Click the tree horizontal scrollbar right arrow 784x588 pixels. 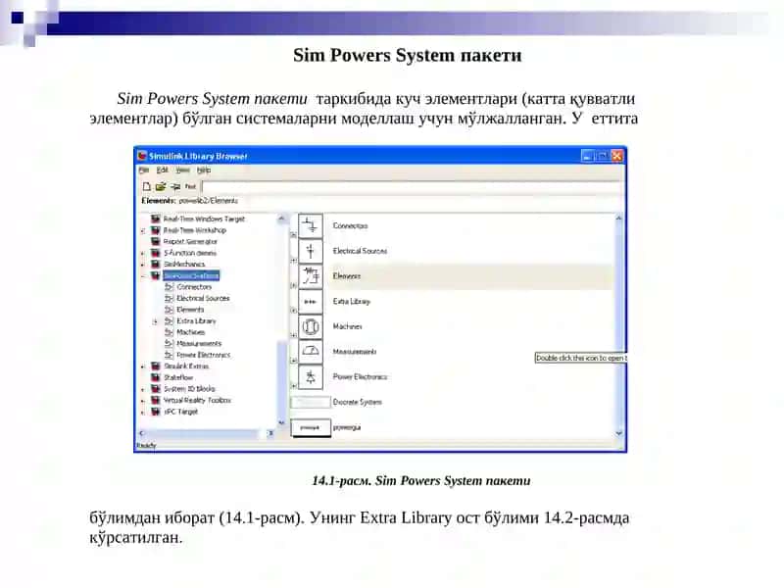pos(270,433)
